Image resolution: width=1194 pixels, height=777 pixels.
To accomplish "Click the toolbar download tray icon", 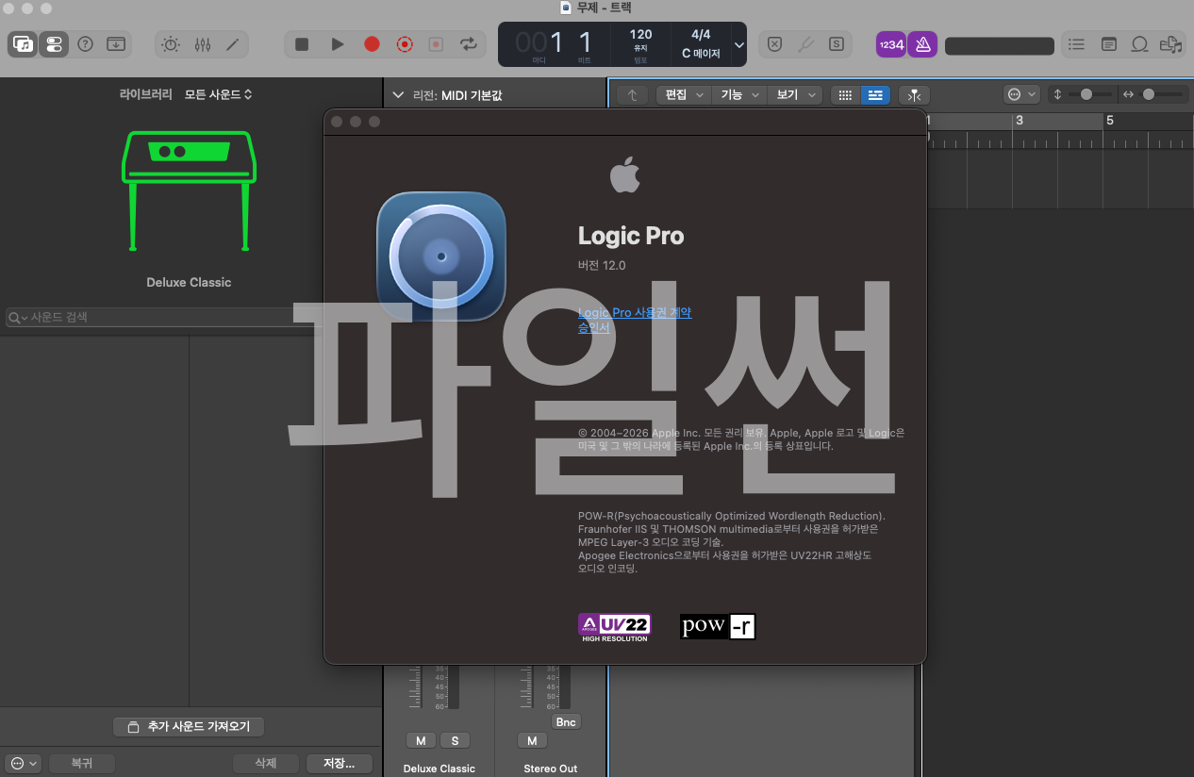I will [x=116, y=44].
